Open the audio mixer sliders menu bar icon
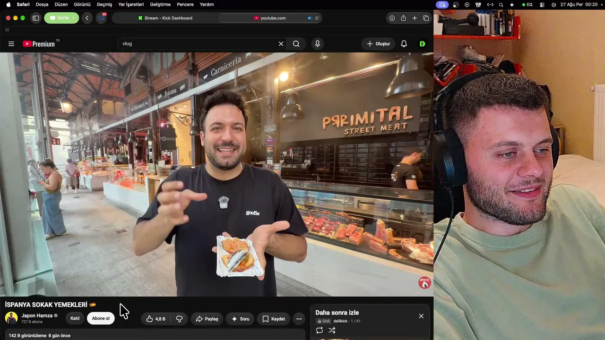Image resolution: width=605 pixels, height=340 pixels. [478, 5]
